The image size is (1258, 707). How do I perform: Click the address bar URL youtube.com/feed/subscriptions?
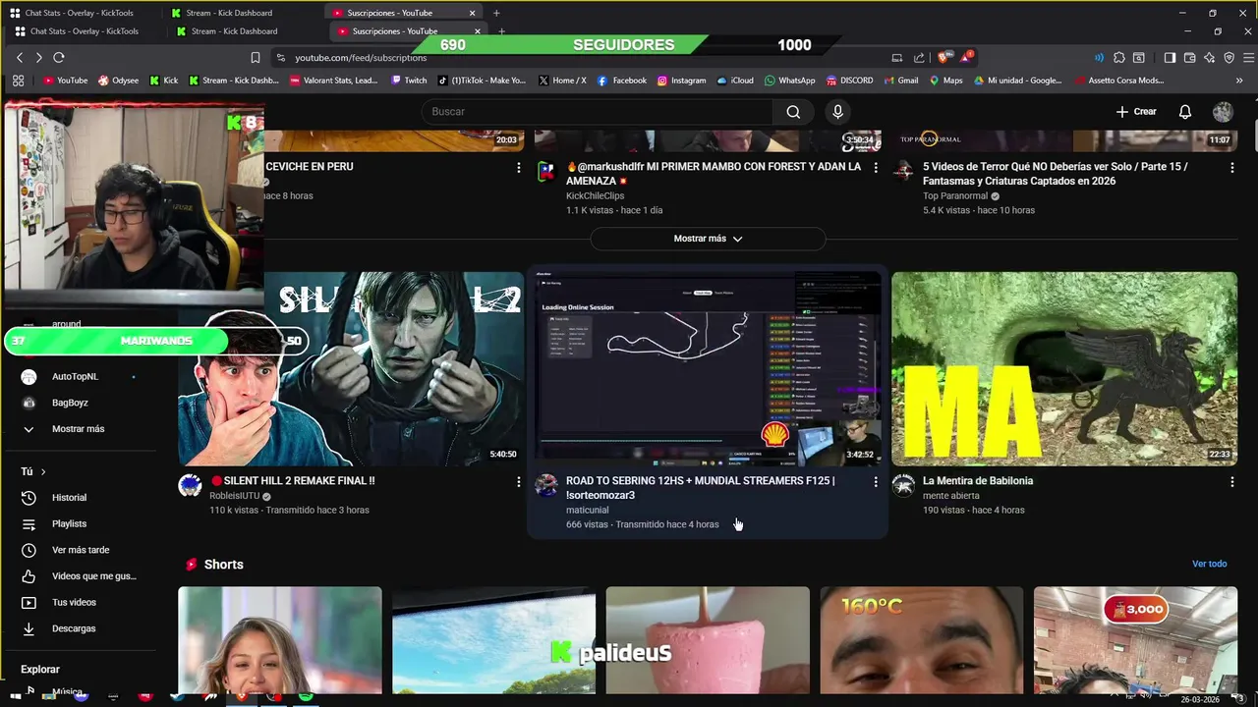[361, 58]
